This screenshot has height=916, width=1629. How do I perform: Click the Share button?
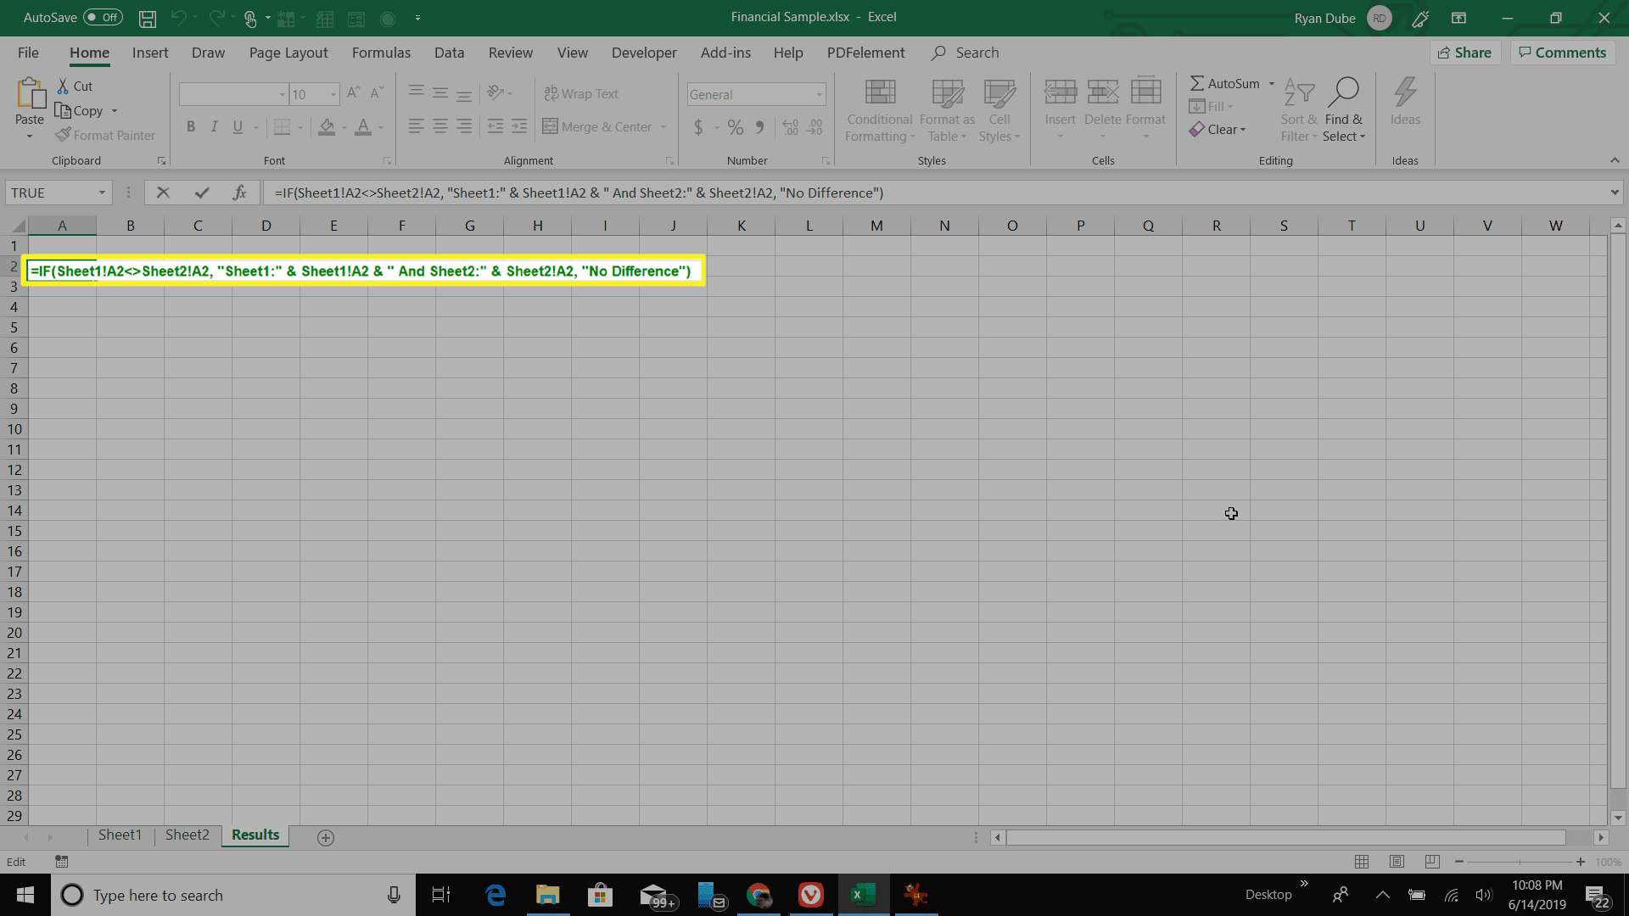point(1465,52)
